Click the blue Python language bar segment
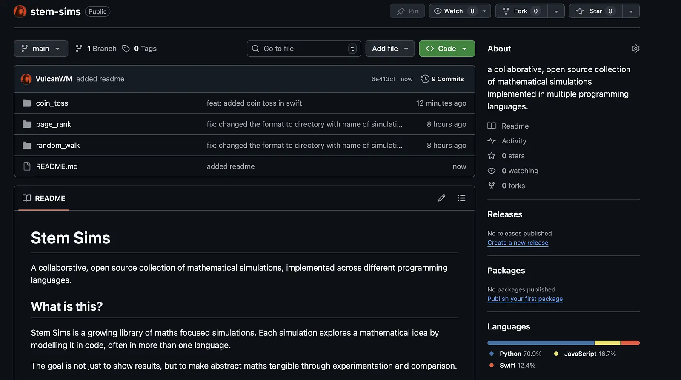681x380 pixels. point(541,343)
